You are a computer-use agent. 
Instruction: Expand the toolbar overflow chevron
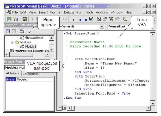(x=155, y=19)
